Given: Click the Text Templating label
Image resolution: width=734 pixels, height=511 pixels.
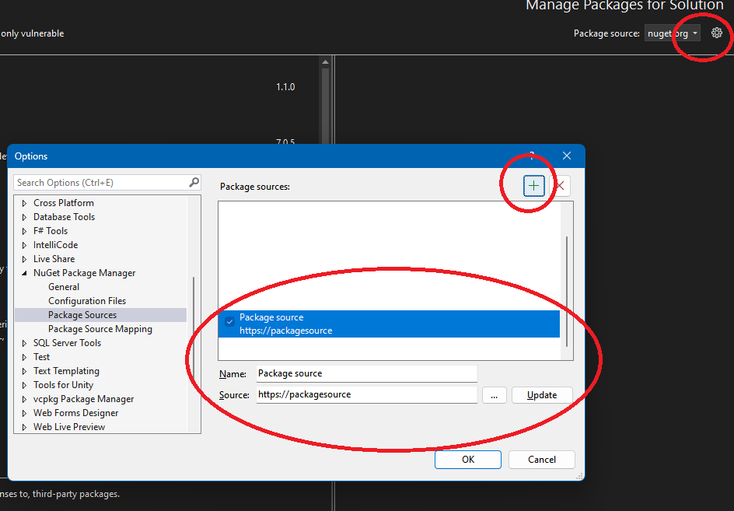Looking at the screenshot, I should point(66,371).
